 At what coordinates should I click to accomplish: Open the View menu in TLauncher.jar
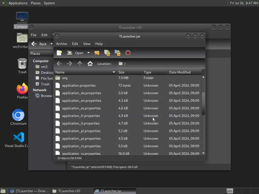pos(87,44)
